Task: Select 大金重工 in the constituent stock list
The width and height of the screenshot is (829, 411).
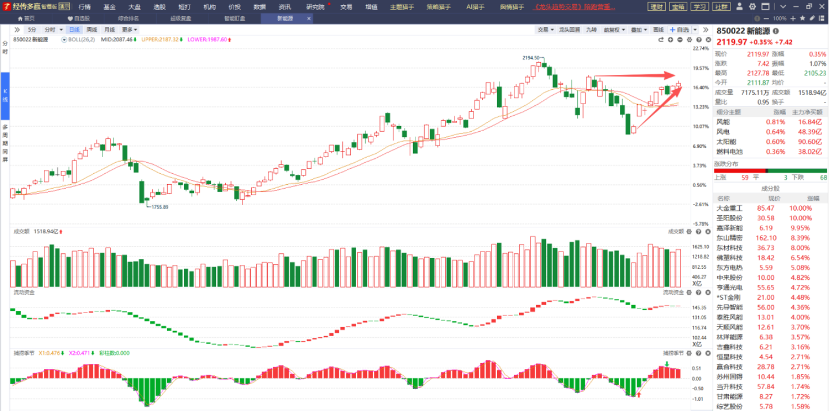Action: [x=729, y=208]
